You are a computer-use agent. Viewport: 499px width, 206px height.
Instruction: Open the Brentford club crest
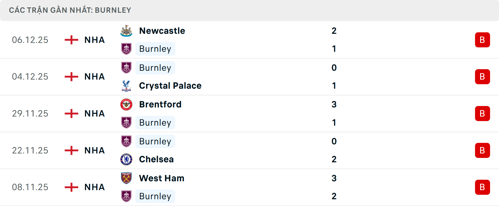(126, 104)
